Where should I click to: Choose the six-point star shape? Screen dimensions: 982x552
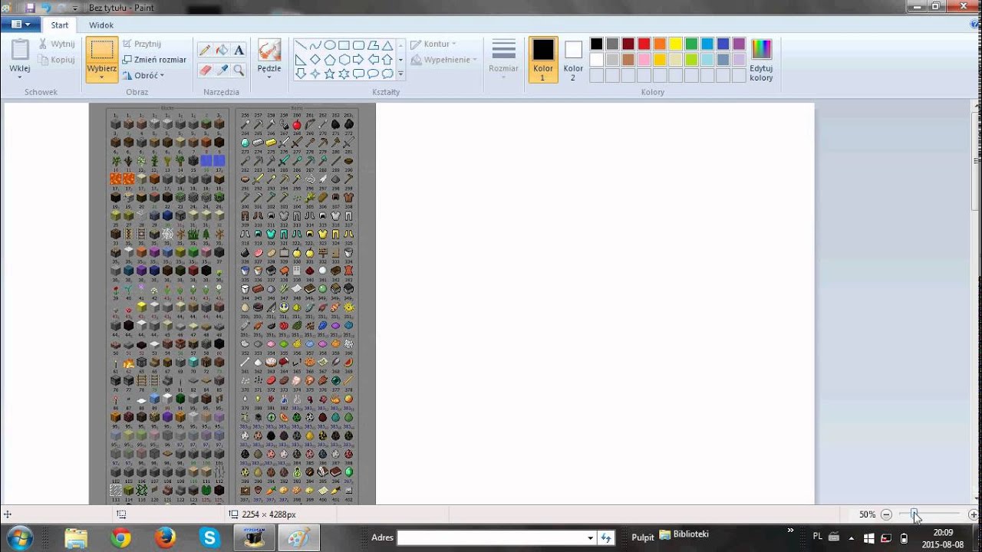click(344, 74)
